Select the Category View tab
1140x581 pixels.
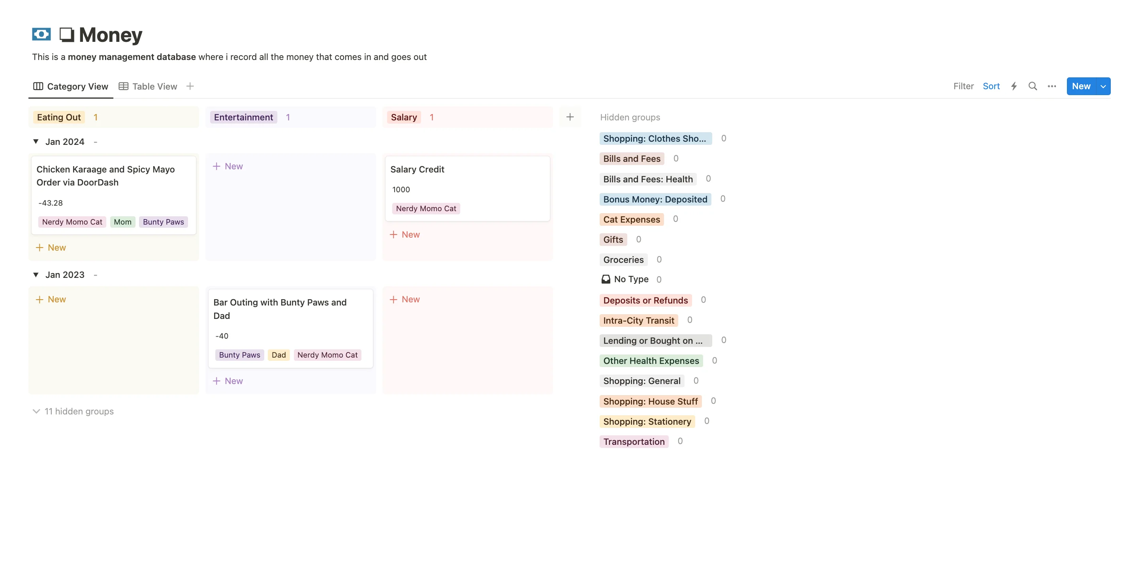pos(71,86)
